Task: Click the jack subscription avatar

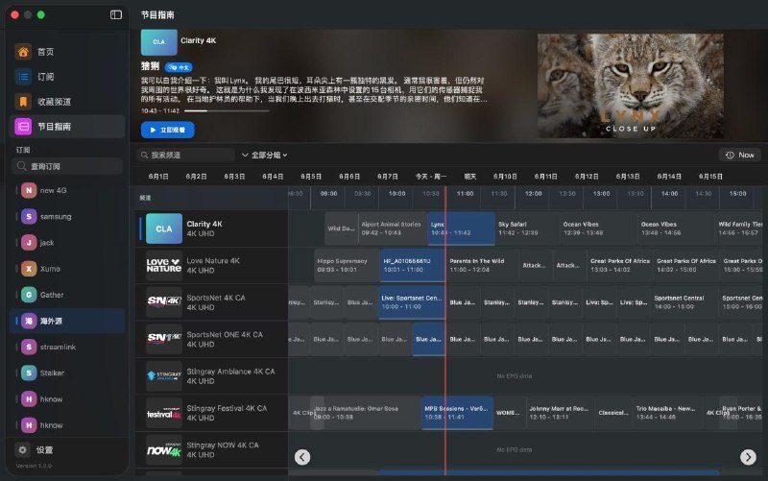Action: [29, 243]
